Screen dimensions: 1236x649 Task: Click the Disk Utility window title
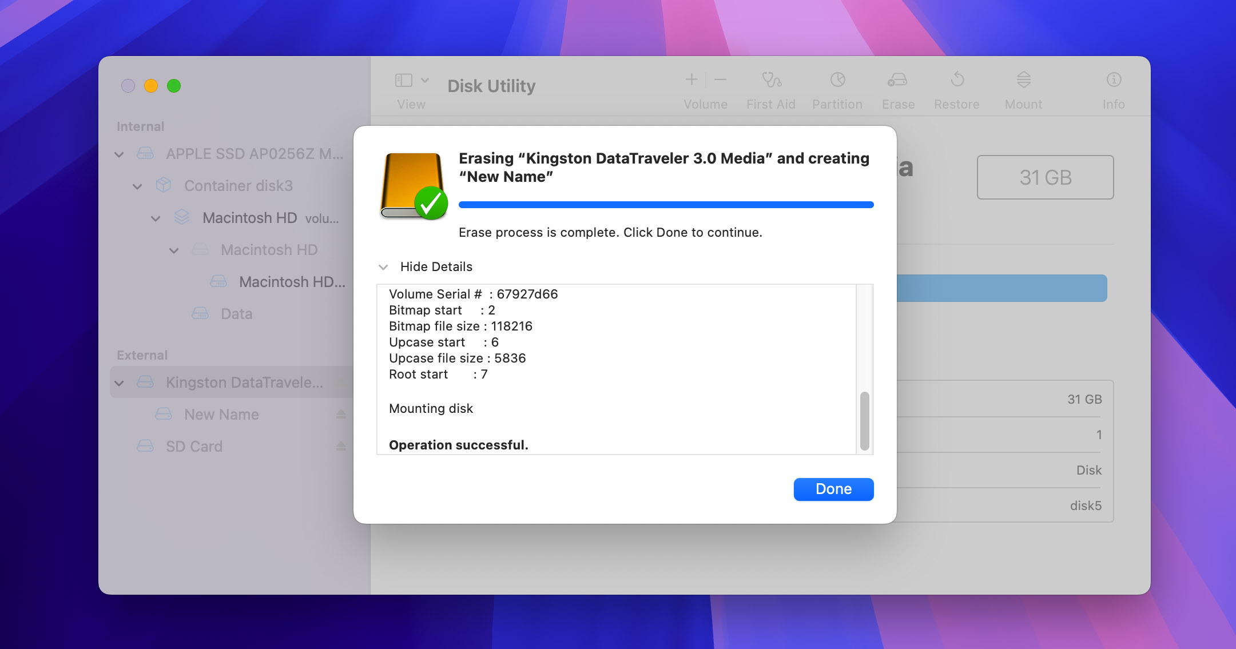tap(491, 86)
